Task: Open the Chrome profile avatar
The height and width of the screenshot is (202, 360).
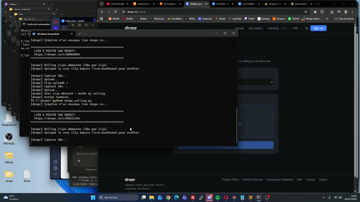Action: 346,12
